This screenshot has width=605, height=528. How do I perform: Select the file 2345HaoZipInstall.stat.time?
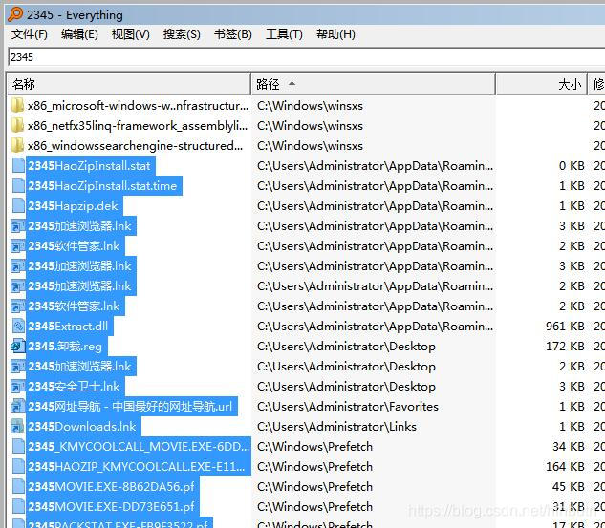[102, 186]
